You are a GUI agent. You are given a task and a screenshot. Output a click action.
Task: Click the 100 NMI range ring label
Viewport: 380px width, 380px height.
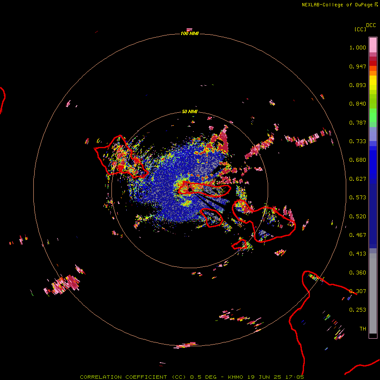190,33
